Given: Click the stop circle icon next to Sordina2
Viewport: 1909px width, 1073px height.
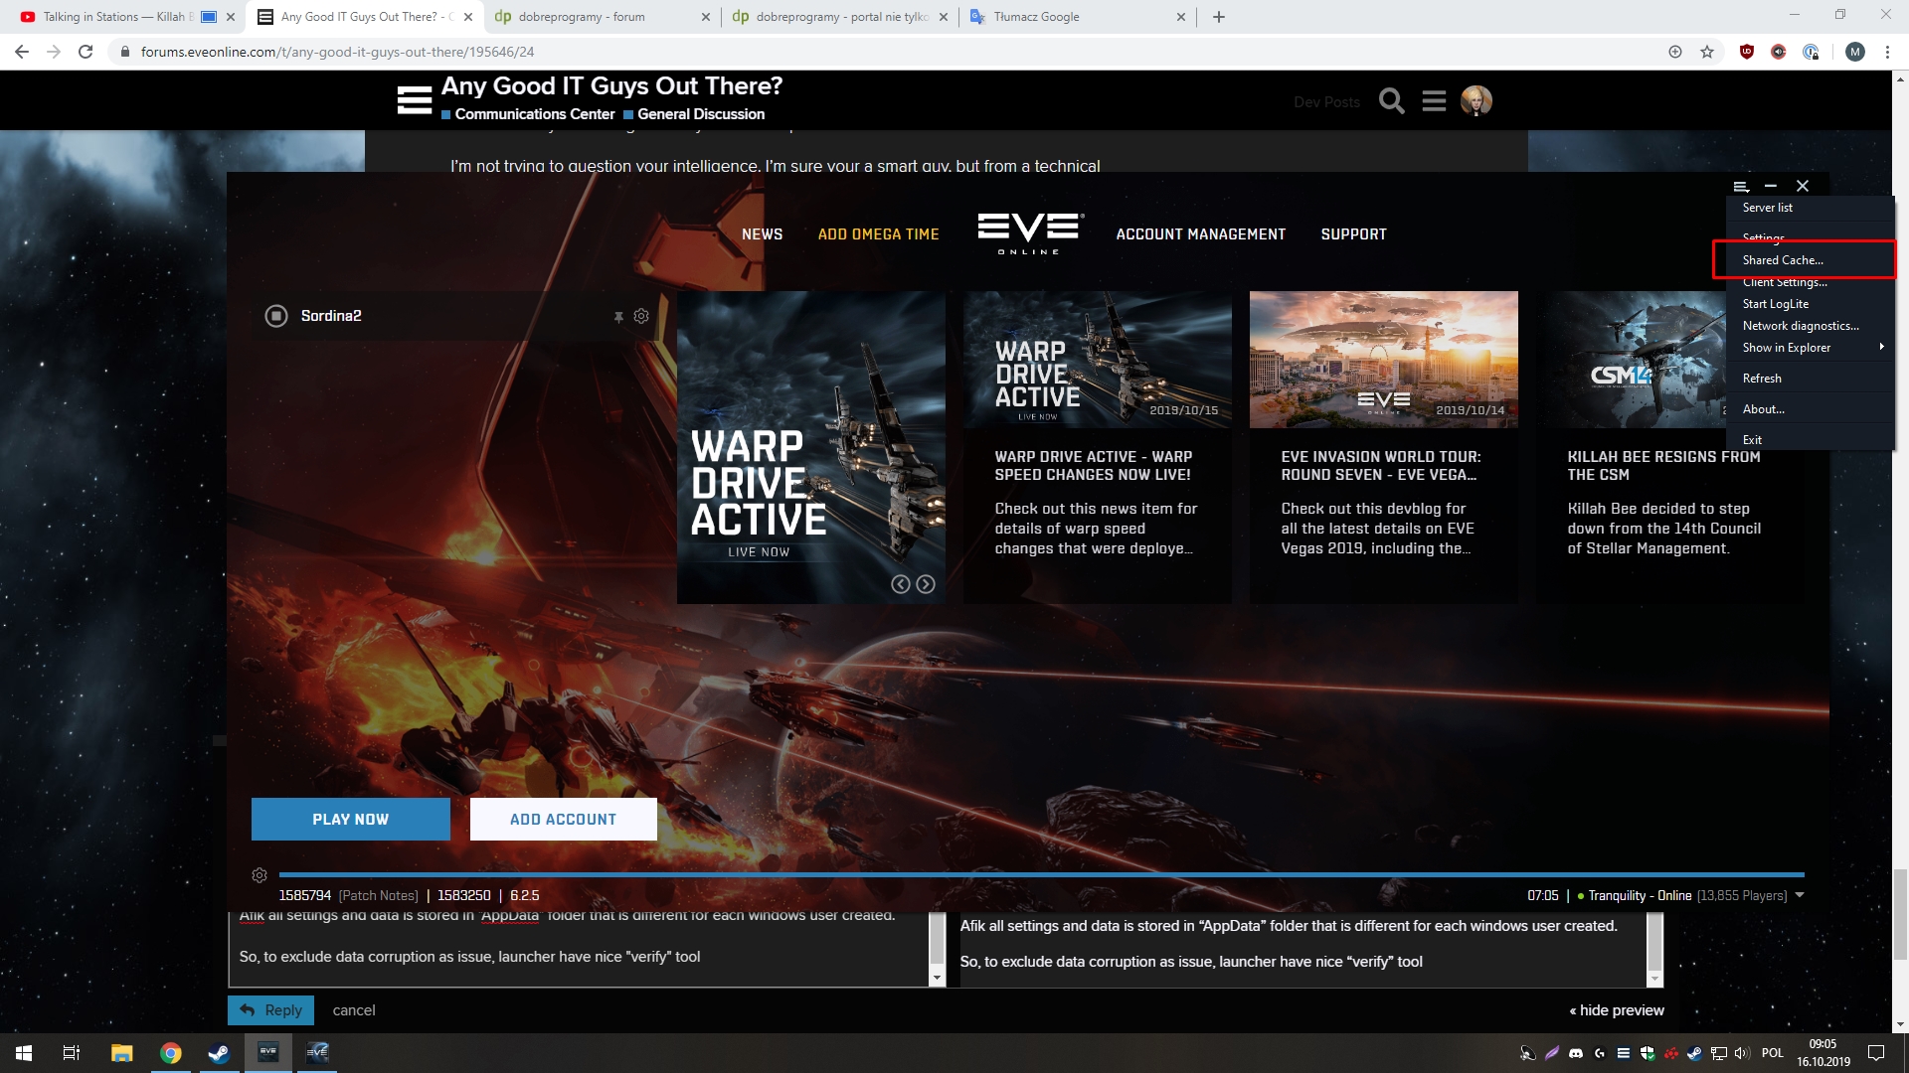Looking at the screenshot, I should coord(275,316).
